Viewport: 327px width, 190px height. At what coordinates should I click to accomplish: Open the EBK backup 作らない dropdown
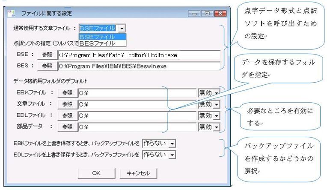click(x=172, y=144)
